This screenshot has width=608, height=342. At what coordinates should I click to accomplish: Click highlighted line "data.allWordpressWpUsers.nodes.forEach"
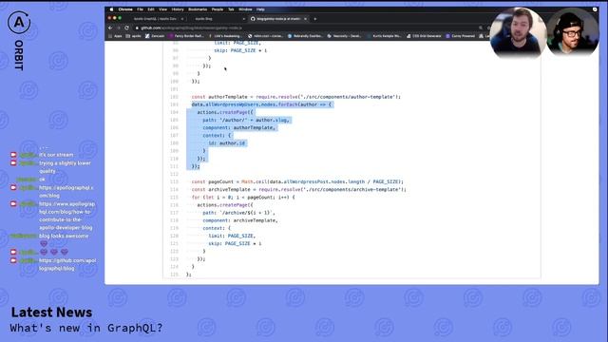click(x=261, y=104)
